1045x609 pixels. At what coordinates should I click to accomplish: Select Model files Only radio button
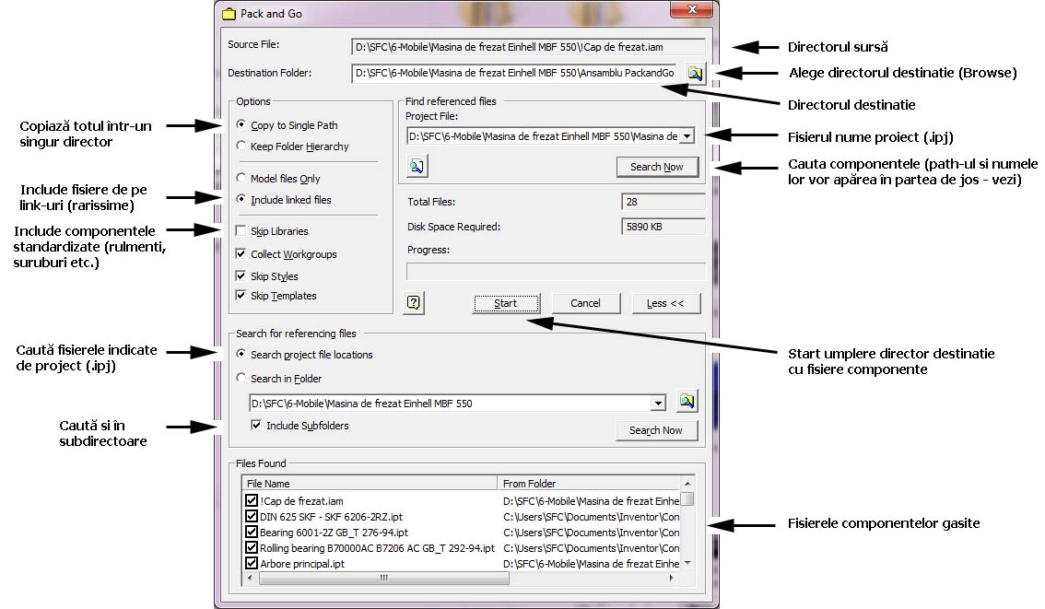coord(241,179)
